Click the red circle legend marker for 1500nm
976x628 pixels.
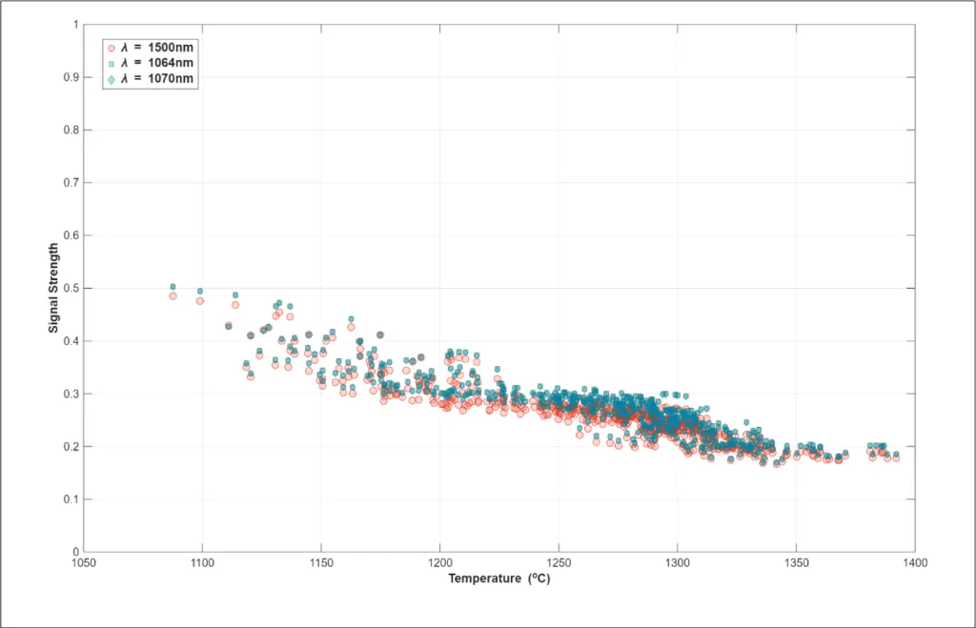point(112,47)
